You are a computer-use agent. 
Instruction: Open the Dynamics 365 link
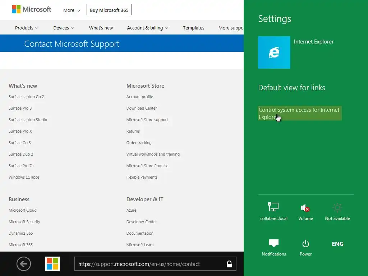pos(20,233)
